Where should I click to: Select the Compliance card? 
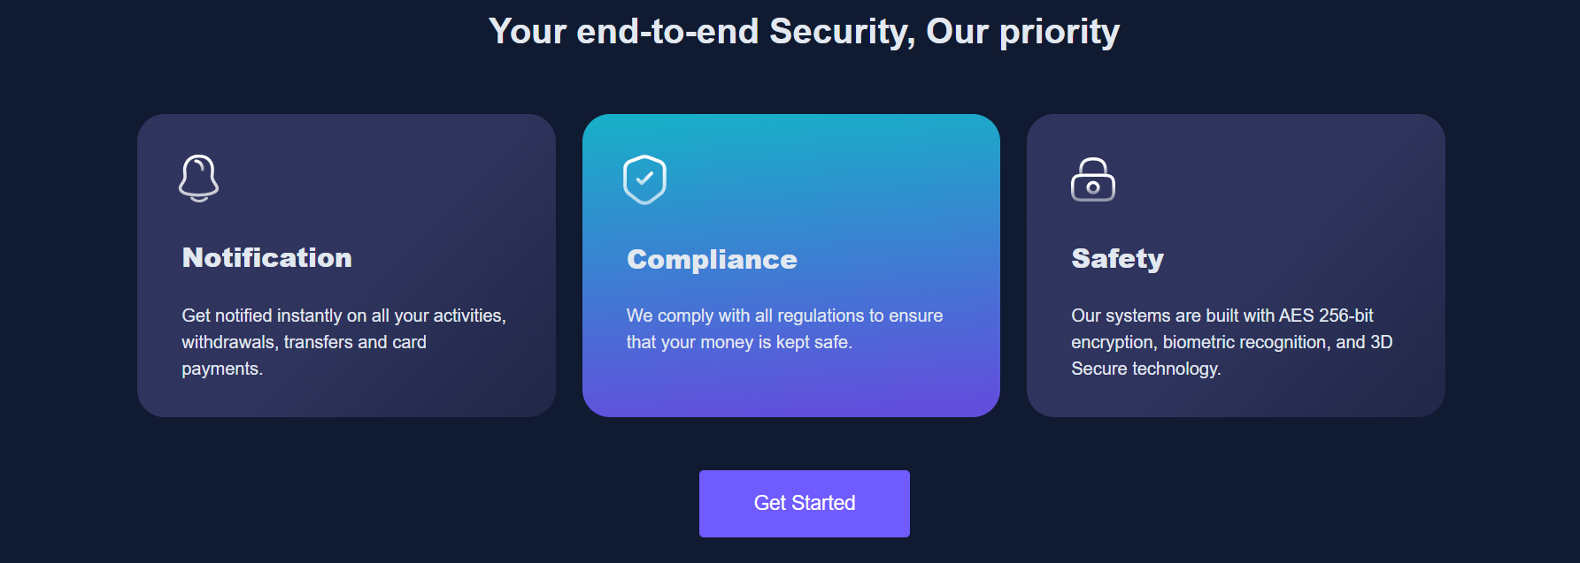790,263
